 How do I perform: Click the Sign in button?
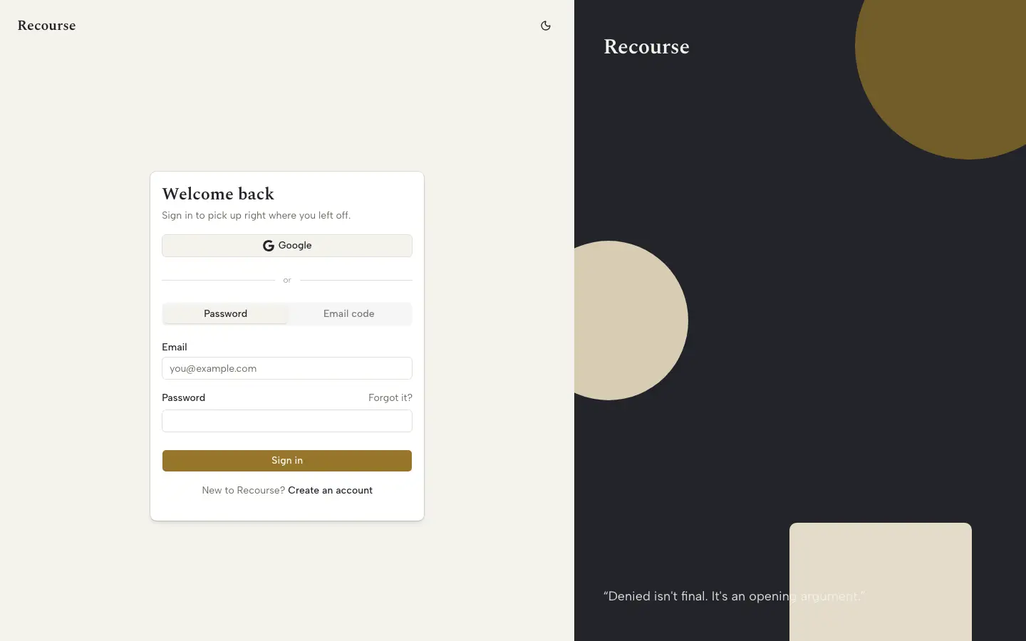point(287,461)
